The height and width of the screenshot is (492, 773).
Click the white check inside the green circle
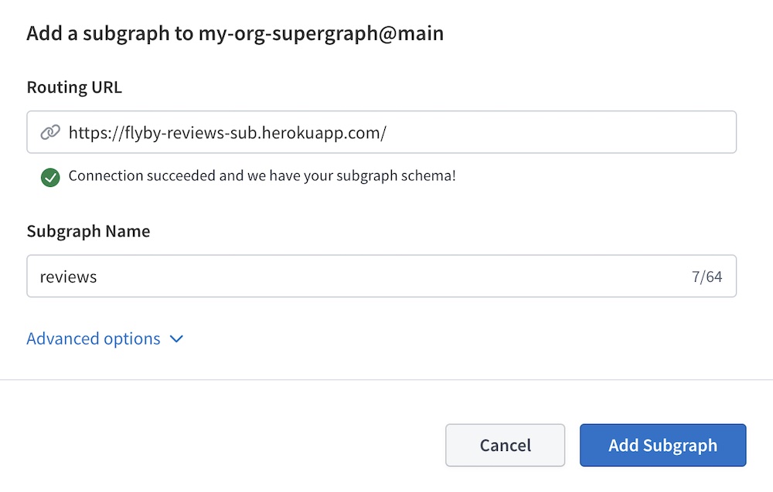tap(50, 177)
